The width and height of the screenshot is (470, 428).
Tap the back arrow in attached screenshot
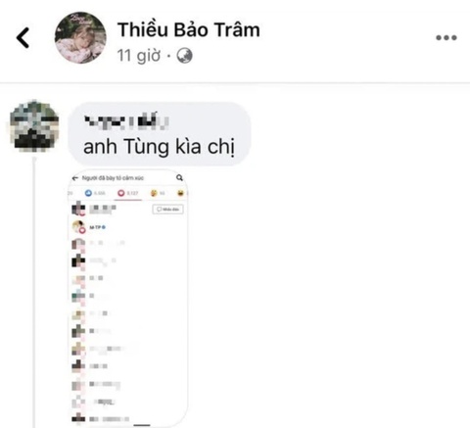75,178
